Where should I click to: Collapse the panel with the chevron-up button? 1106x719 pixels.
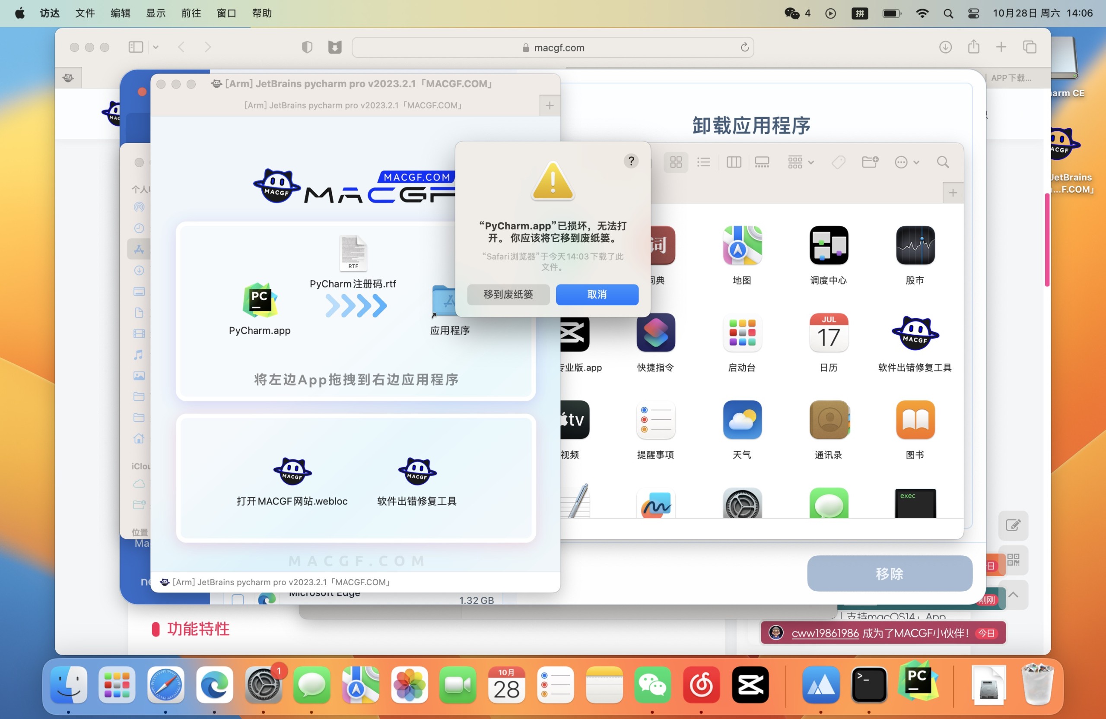(1014, 595)
